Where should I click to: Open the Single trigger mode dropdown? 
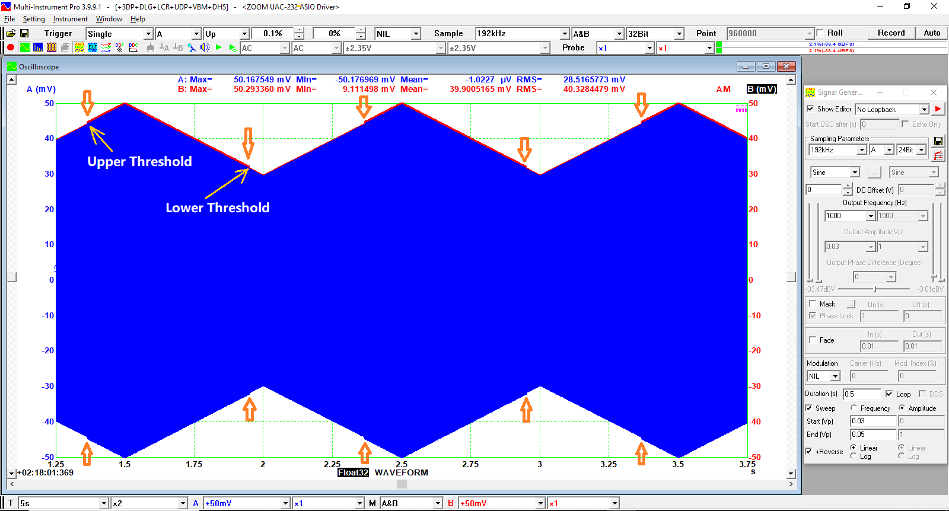[149, 34]
